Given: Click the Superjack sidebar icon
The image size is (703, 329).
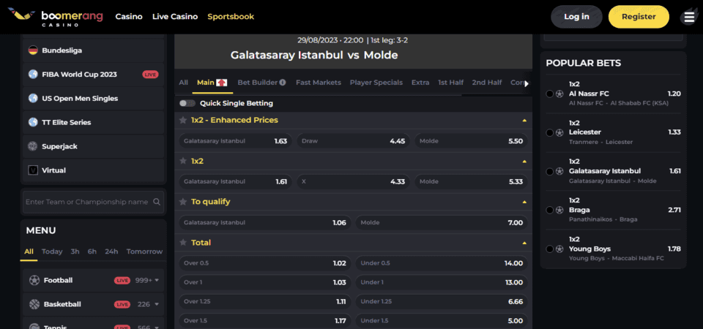Looking at the screenshot, I should [33, 146].
